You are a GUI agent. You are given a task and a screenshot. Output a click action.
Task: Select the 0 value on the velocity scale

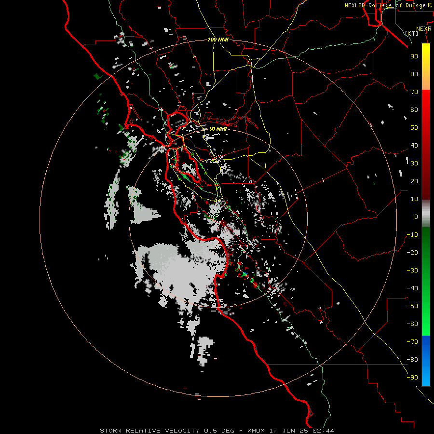coord(416,217)
